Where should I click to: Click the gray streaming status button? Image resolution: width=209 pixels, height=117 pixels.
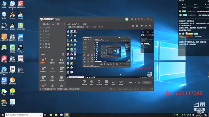tap(147, 82)
